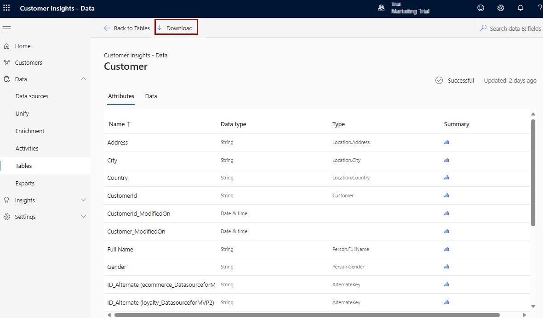
Task: Open the app launcher waffle icon
Action: click(6, 8)
